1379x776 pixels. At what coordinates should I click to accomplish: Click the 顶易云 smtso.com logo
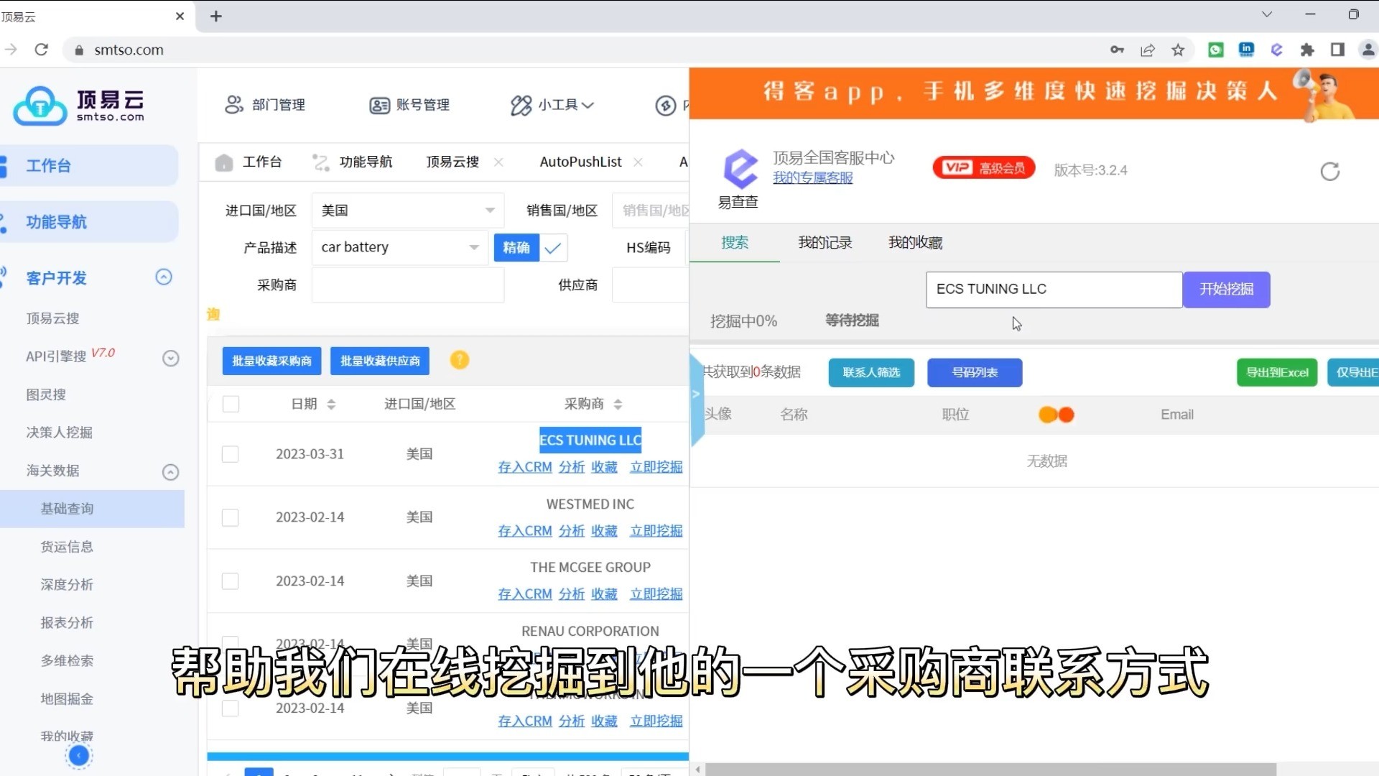click(79, 106)
